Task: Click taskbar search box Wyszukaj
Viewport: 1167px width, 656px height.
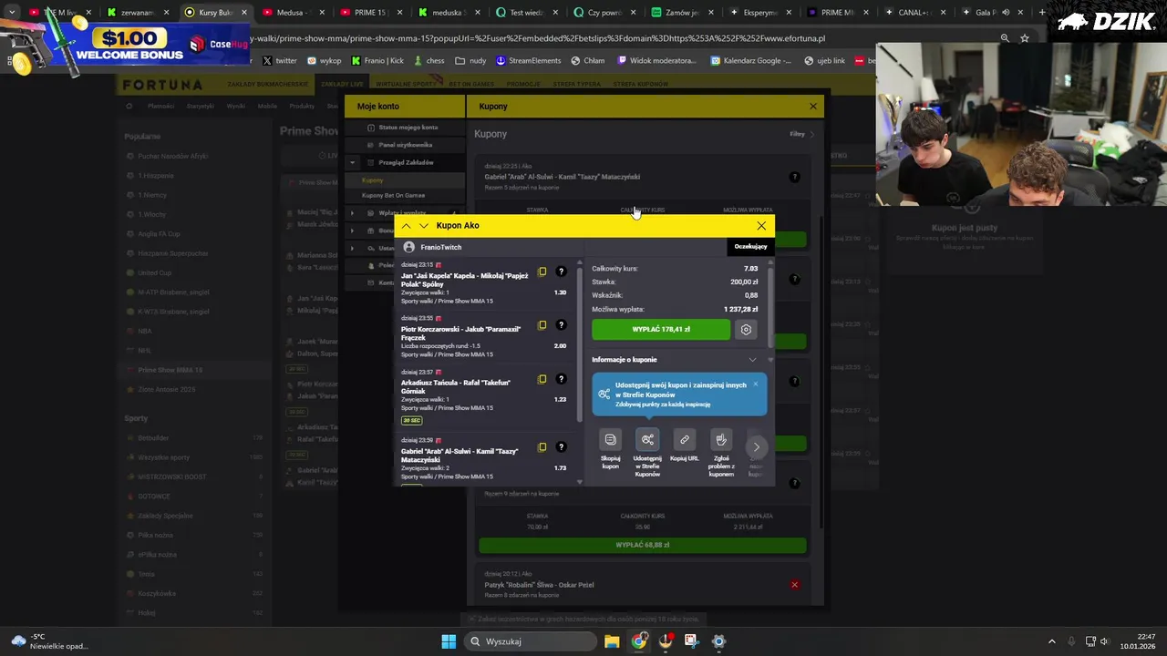Action: coord(531,641)
